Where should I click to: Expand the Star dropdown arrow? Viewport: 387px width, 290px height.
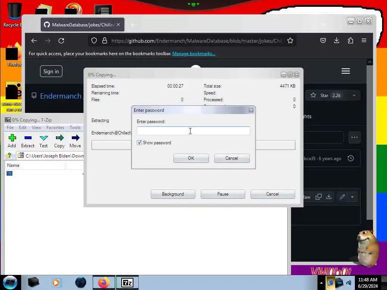354,96
